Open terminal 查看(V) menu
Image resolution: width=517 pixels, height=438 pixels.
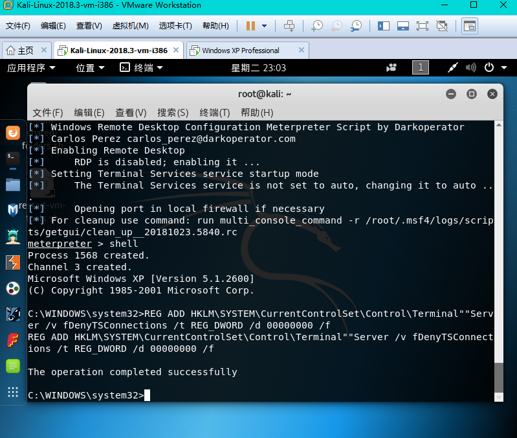[x=131, y=113]
